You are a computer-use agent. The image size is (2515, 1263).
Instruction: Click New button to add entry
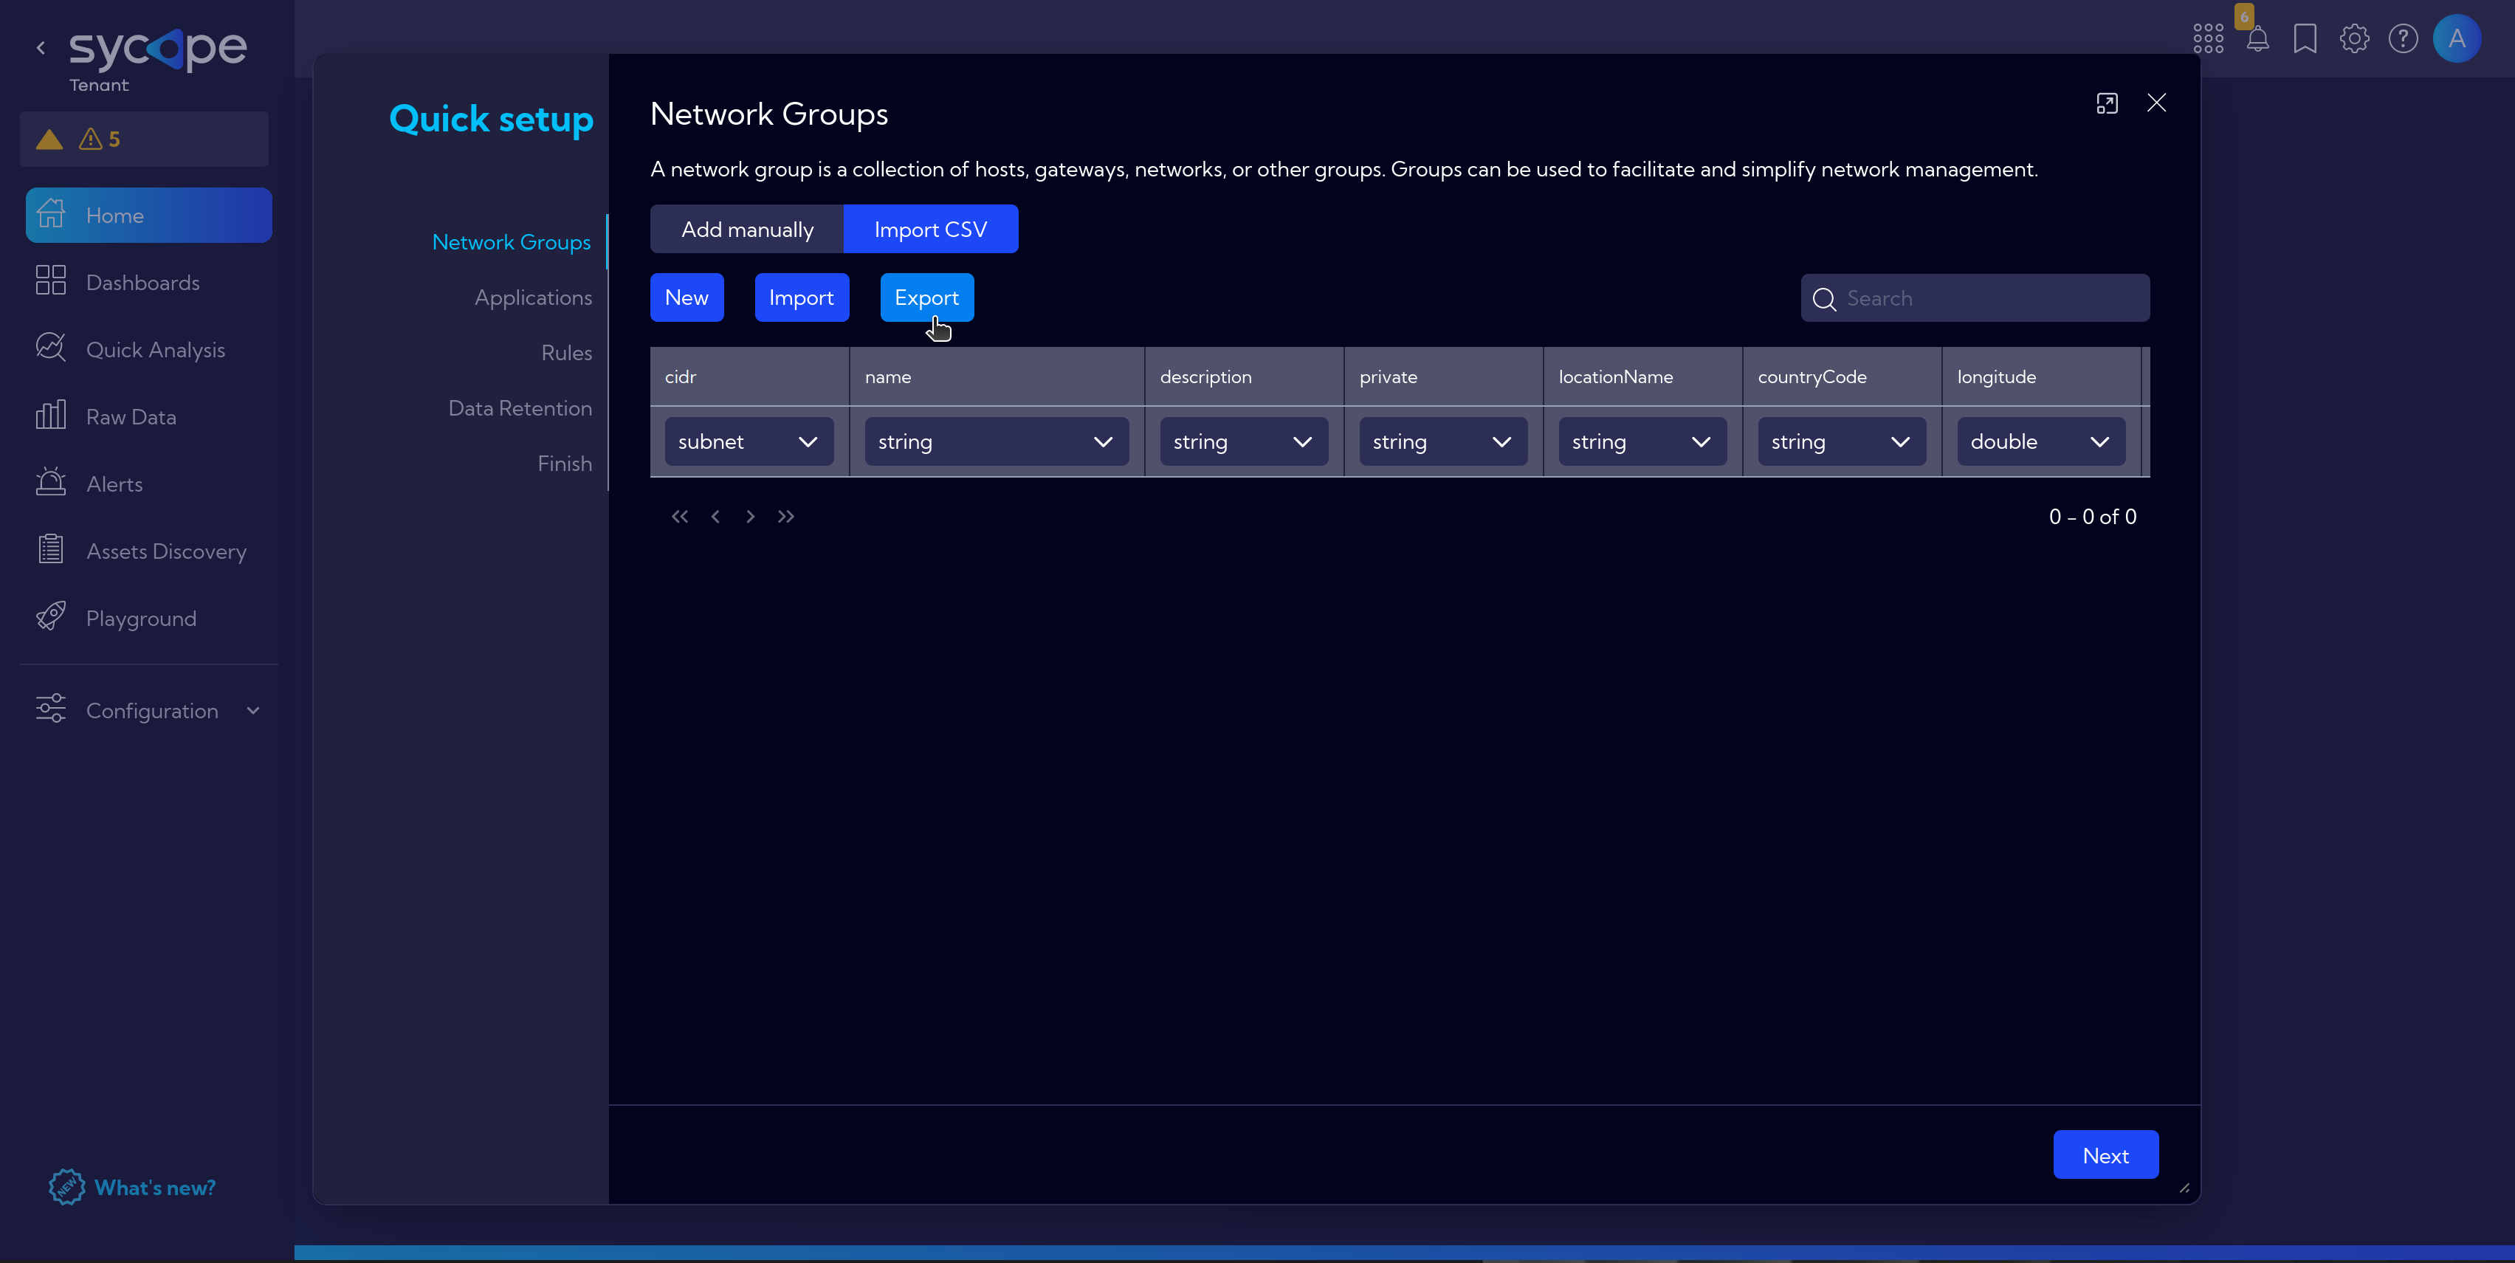coord(687,297)
